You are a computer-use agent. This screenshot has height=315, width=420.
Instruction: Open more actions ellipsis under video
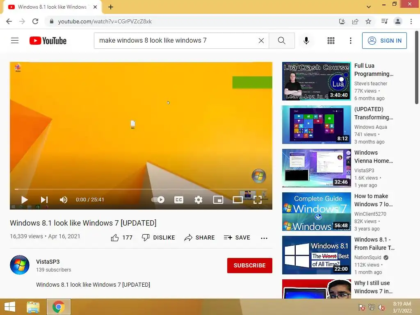pos(264,238)
